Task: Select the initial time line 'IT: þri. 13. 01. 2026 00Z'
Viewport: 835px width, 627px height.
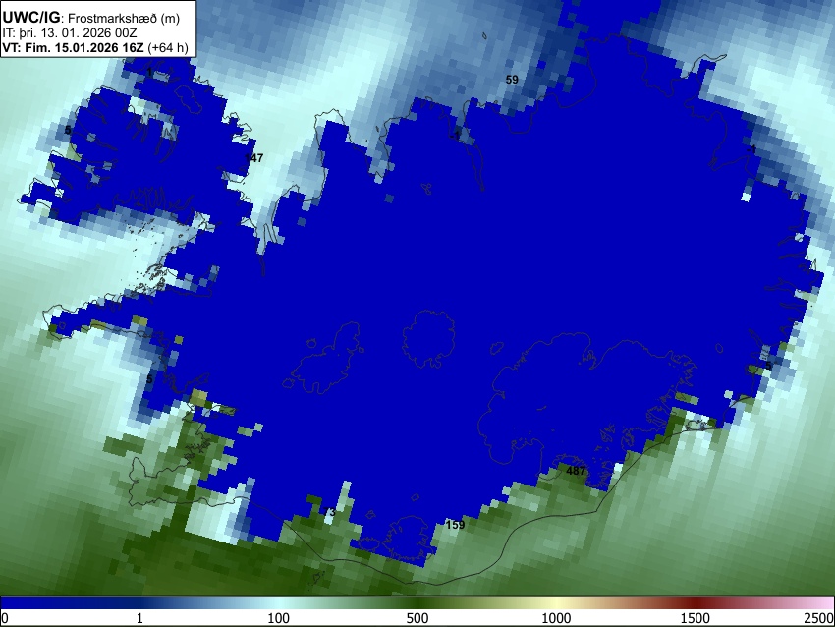Action: pyautogui.click(x=70, y=33)
